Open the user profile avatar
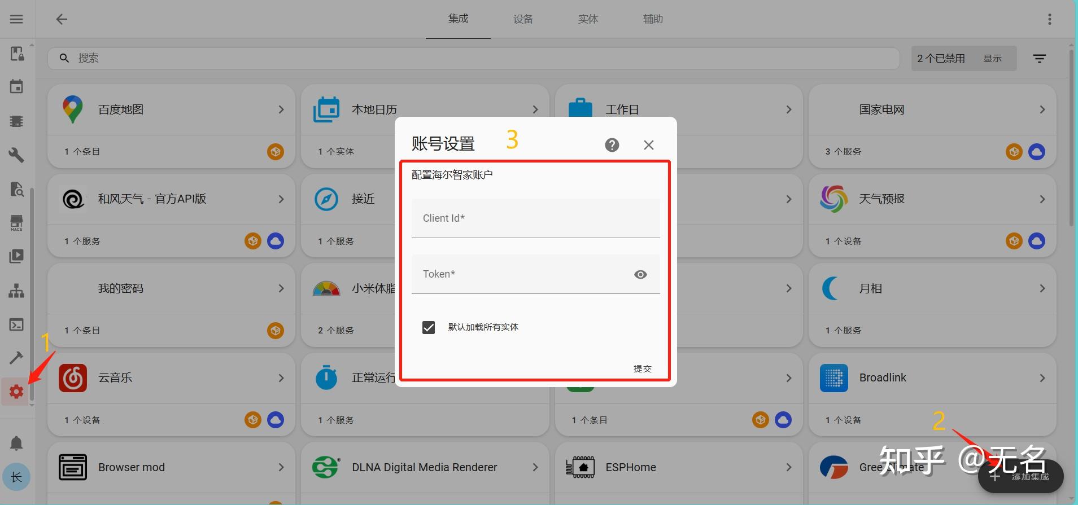 [16, 477]
